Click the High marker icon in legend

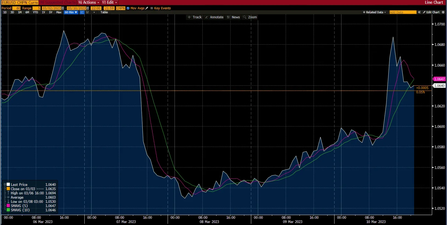point(8,193)
